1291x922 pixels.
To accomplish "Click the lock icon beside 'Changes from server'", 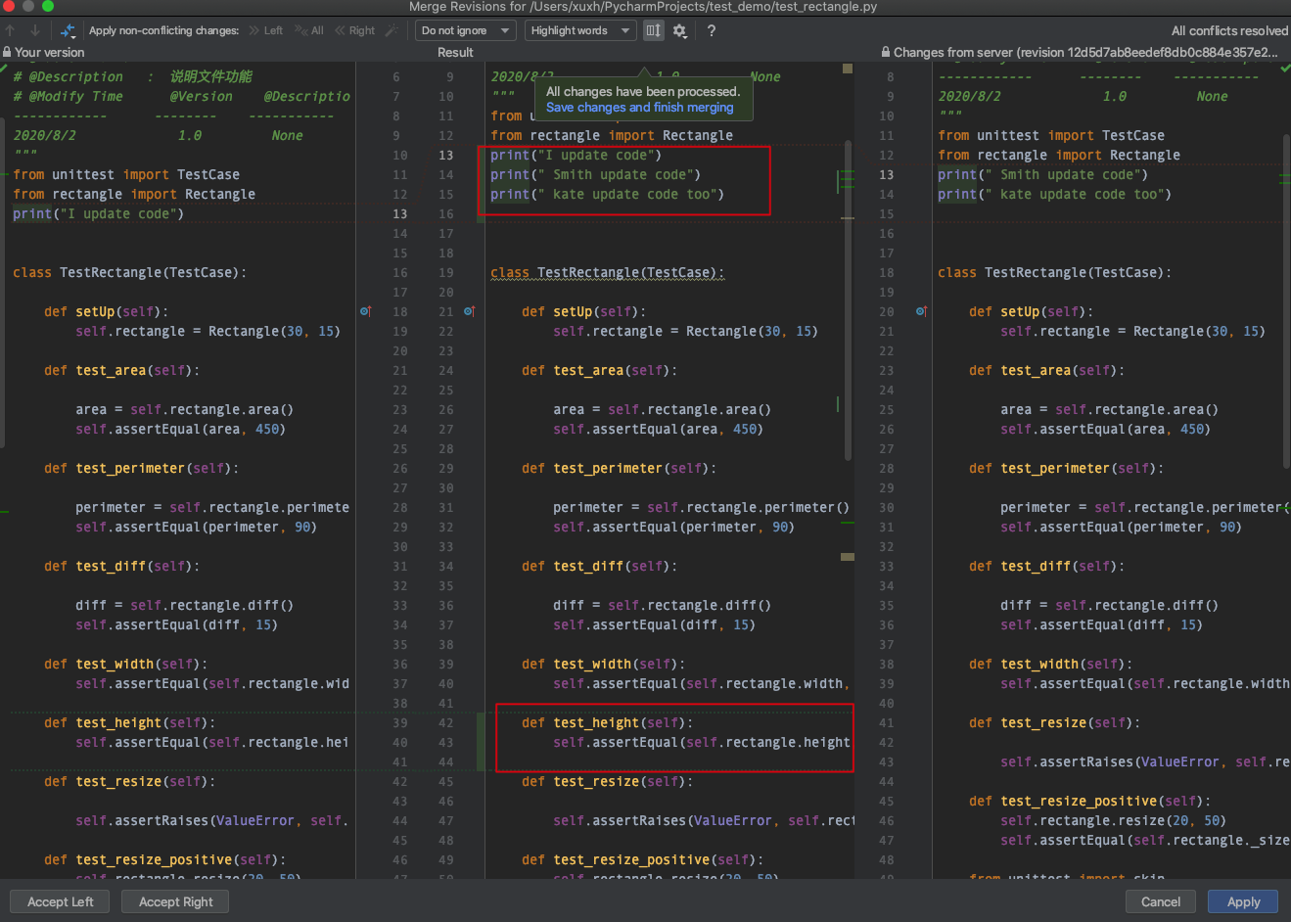I will [886, 52].
